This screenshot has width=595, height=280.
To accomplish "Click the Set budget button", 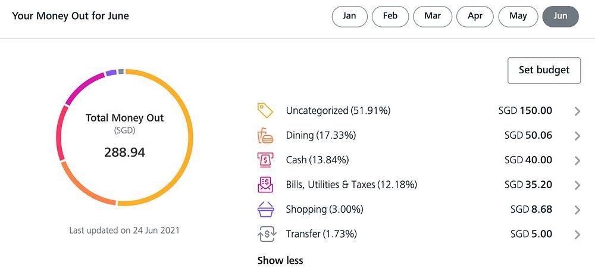I will [544, 70].
